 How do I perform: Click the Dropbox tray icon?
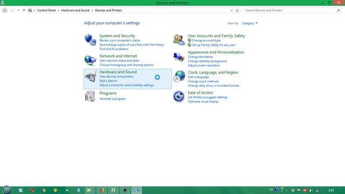point(293,190)
